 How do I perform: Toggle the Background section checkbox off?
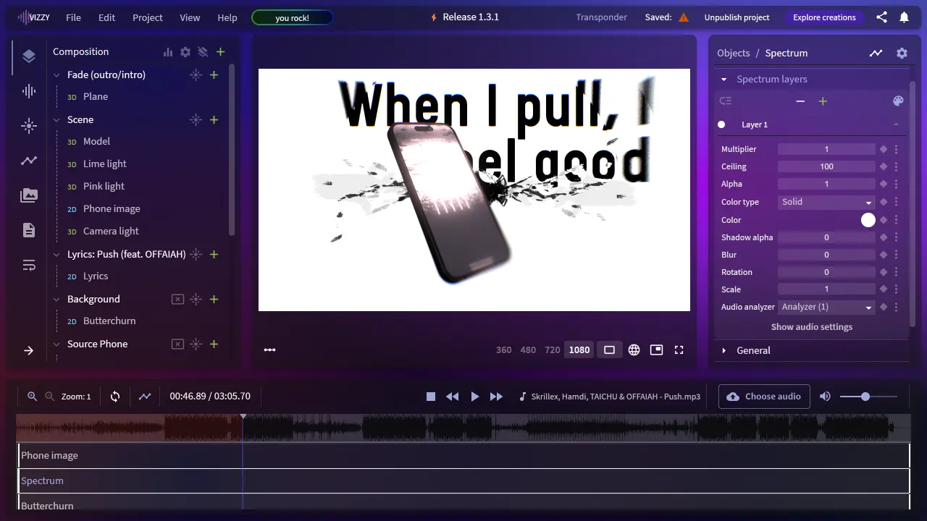[177, 299]
